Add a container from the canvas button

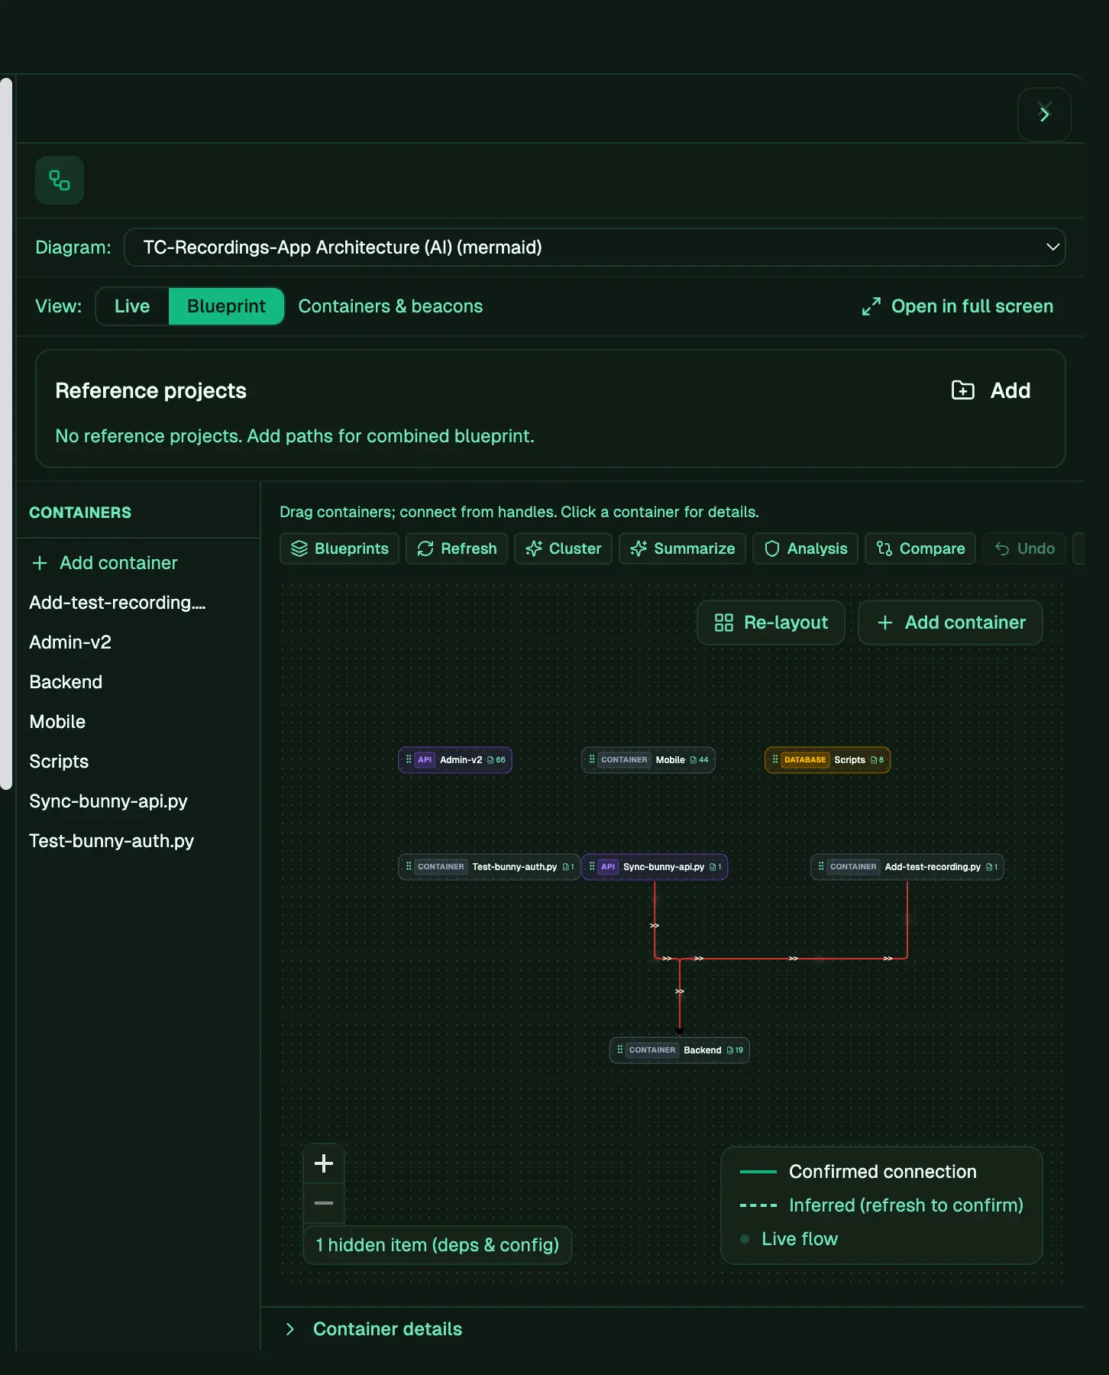951,623
